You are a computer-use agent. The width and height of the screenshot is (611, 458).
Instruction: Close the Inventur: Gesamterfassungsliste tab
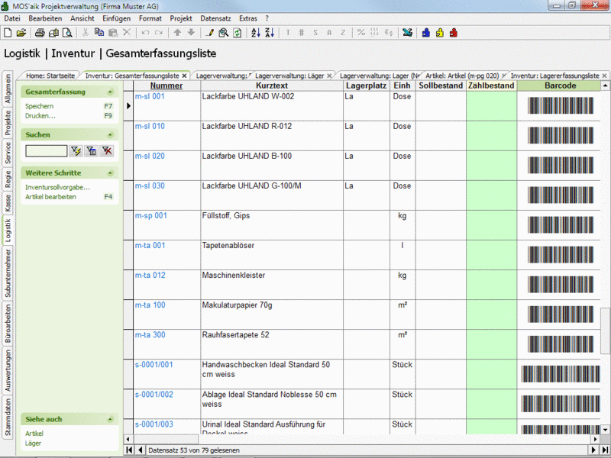click(x=184, y=76)
